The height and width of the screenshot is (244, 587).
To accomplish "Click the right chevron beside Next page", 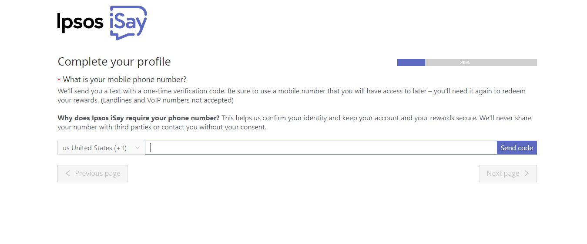I will [527, 173].
